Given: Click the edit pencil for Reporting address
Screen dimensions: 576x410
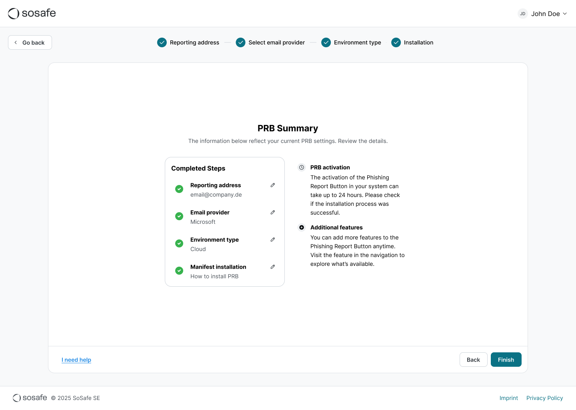Looking at the screenshot, I should 272,185.
